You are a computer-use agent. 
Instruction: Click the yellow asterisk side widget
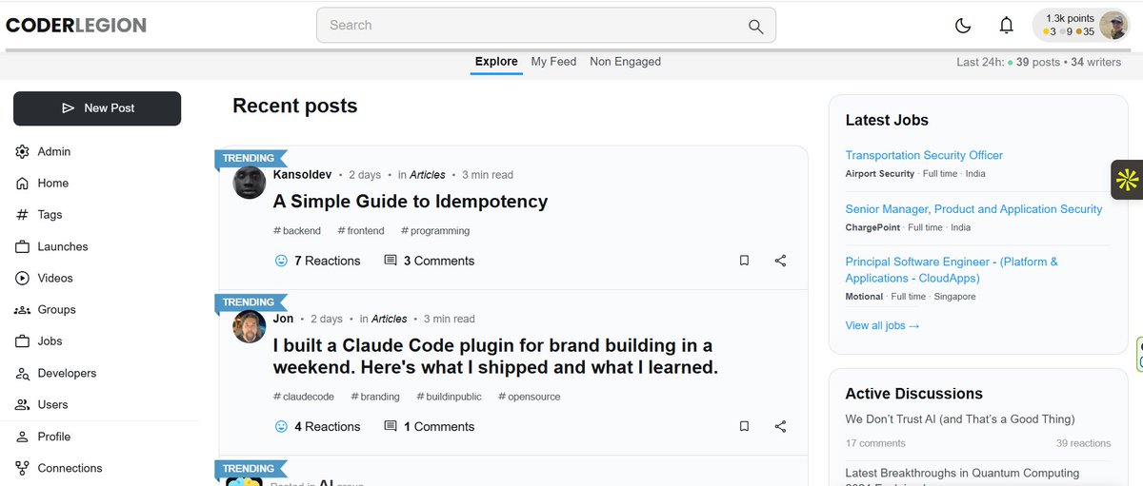[1127, 180]
